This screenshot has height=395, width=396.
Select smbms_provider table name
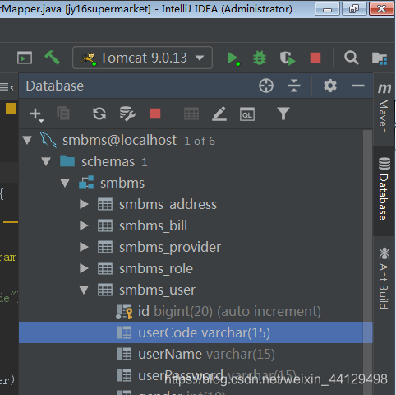[x=170, y=248]
